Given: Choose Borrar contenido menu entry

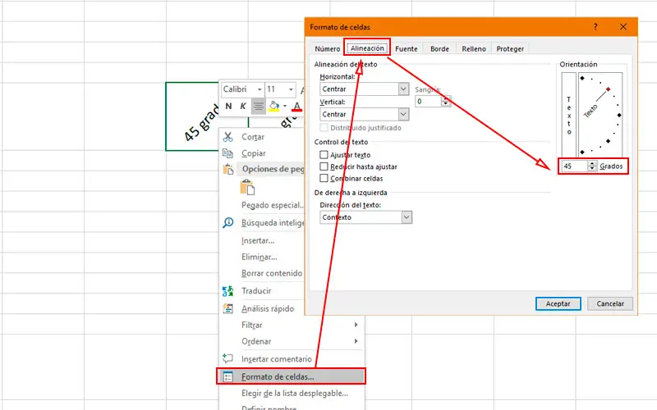Looking at the screenshot, I should 272,273.
